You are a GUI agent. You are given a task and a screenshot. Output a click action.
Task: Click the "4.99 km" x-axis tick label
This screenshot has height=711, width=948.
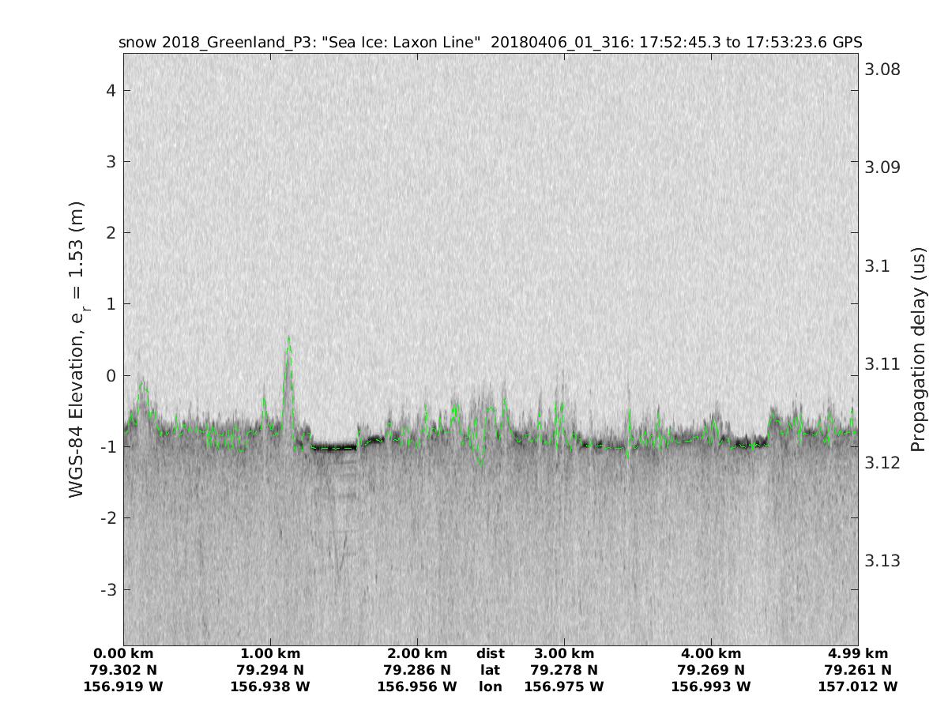pyautogui.click(x=858, y=653)
